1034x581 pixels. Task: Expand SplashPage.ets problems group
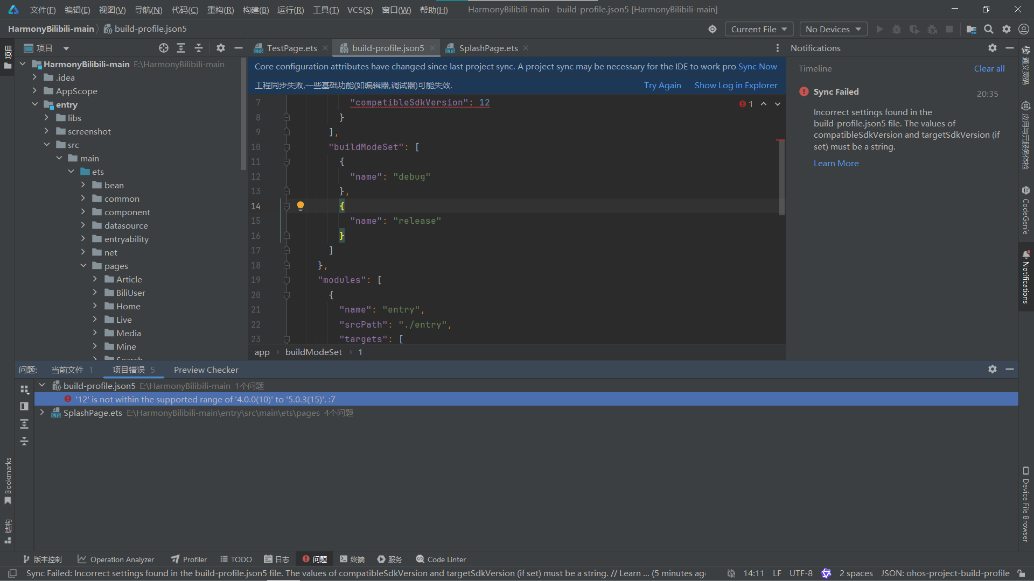click(42, 413)
